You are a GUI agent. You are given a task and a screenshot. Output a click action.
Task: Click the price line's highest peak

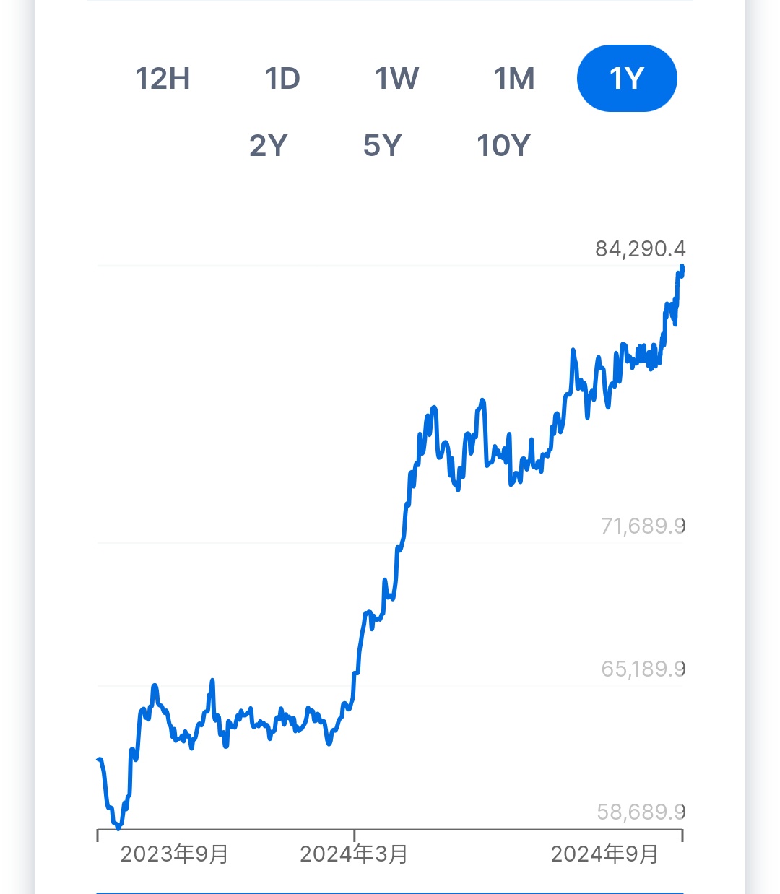tap(682, 268)
